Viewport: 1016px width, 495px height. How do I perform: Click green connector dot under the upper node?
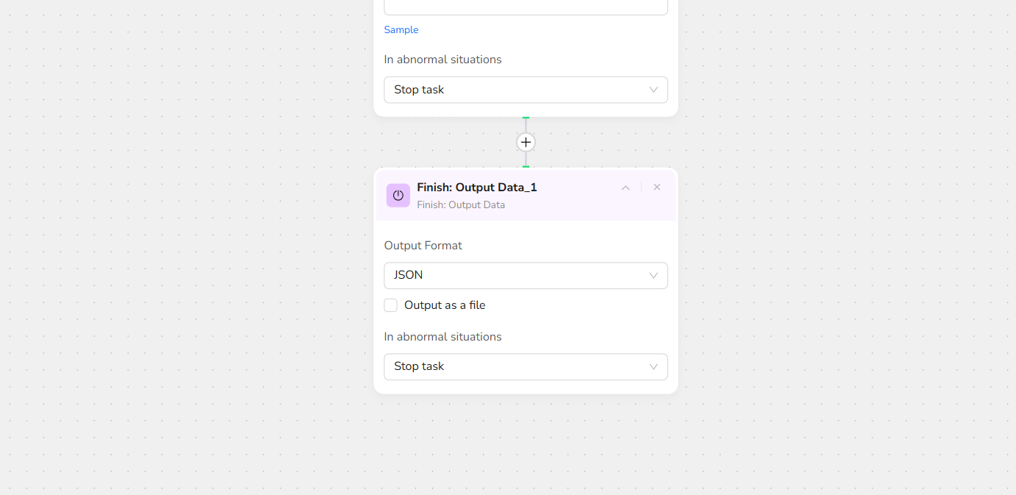pos(526,118)
